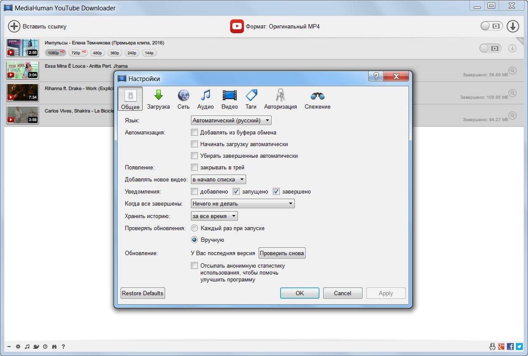Click the music note icon in bottom bar
The image size is (528, 356).
click(x=27, y=347)
